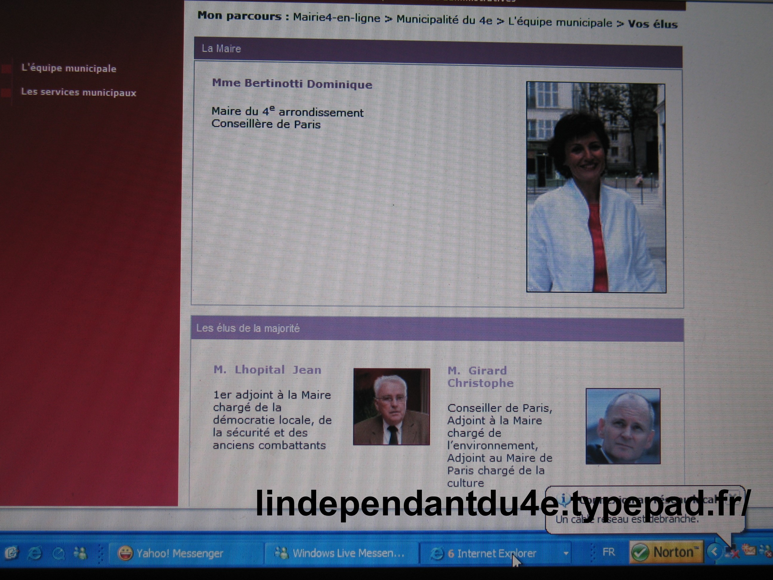Expand Internet Explorer group dropdown arrow

click(565, 553)
